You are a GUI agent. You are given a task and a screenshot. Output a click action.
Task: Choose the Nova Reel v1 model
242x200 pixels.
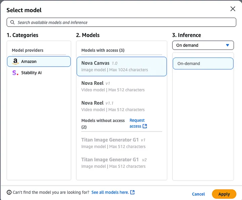[122, 87]
